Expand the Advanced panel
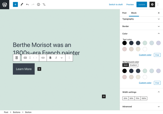 [141, 107]
